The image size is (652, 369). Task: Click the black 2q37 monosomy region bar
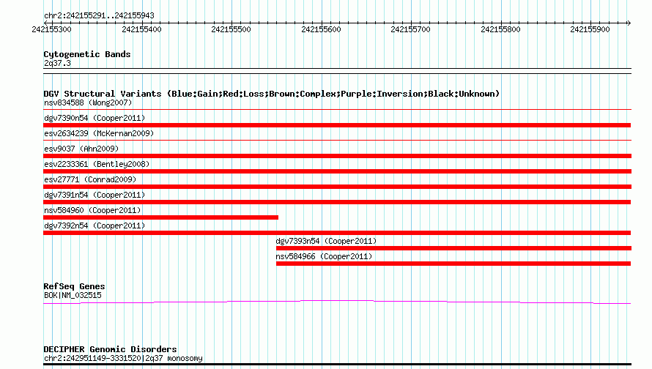337,365
